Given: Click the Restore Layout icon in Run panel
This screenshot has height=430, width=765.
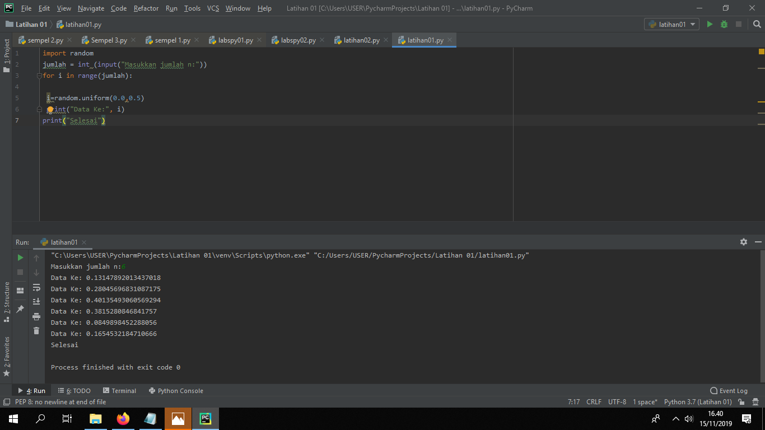Looking at the screenshot, I should pyautogui.click(x=20, y=290).
